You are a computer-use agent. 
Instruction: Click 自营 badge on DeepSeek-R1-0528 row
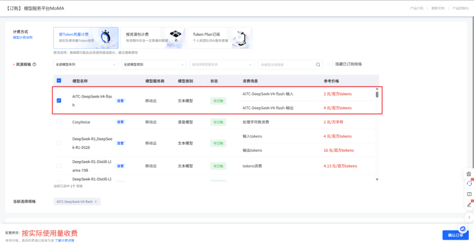(120, 143)
